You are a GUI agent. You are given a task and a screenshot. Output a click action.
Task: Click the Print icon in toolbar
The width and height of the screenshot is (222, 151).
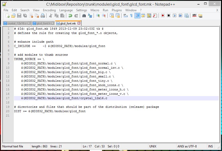43,16
